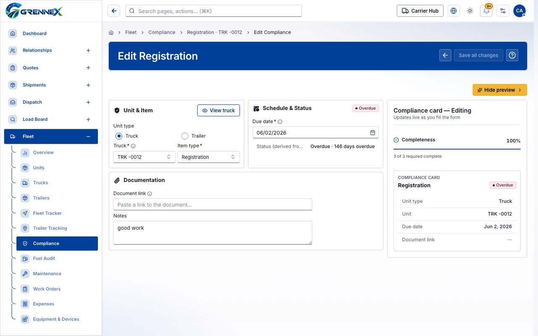538x336 pixels.
Task: Collapse the Fleet menu section
Action: click(x=88, y=136)
